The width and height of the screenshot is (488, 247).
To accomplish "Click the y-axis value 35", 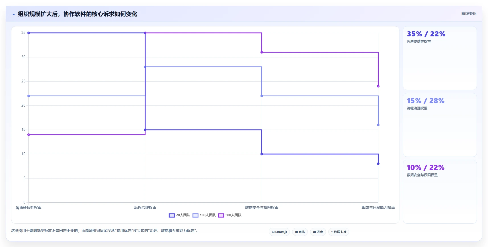I will tap(23, 33).
